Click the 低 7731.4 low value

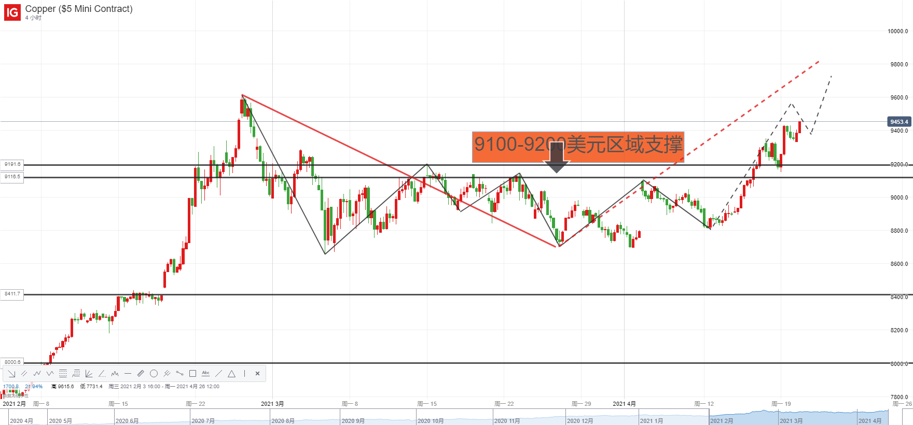[91, 387]
